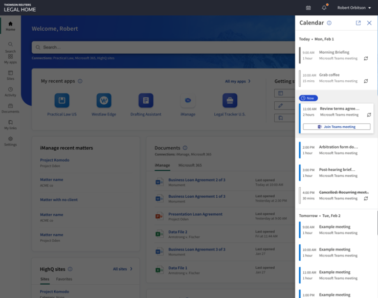Viewport: 378px width, 298px height.
Task: Show info for the Calendar panel
Action: [x=329, y=23]
